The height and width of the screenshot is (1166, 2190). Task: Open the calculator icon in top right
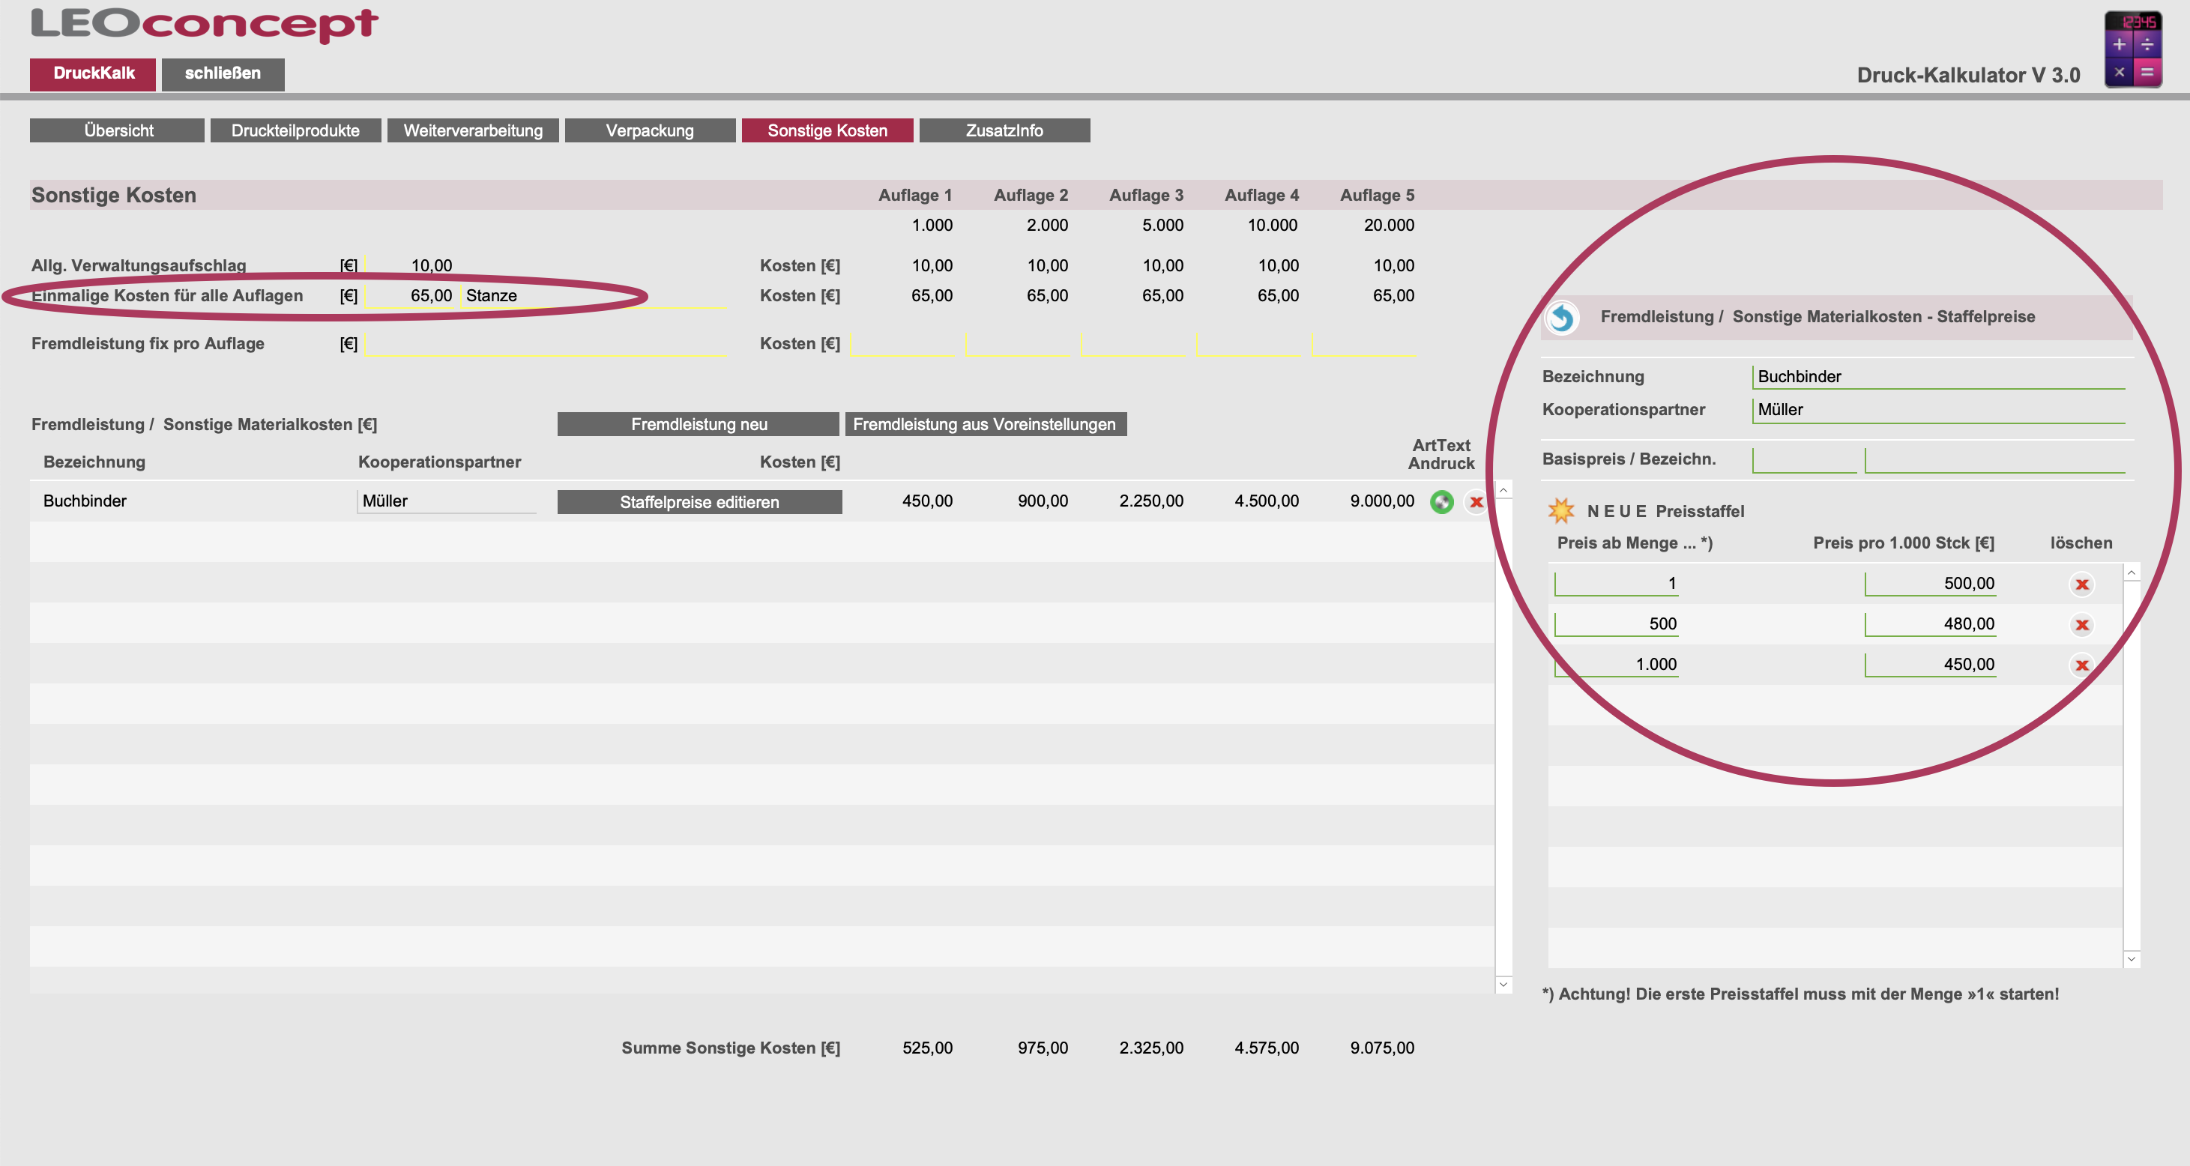pos(2132,49)
